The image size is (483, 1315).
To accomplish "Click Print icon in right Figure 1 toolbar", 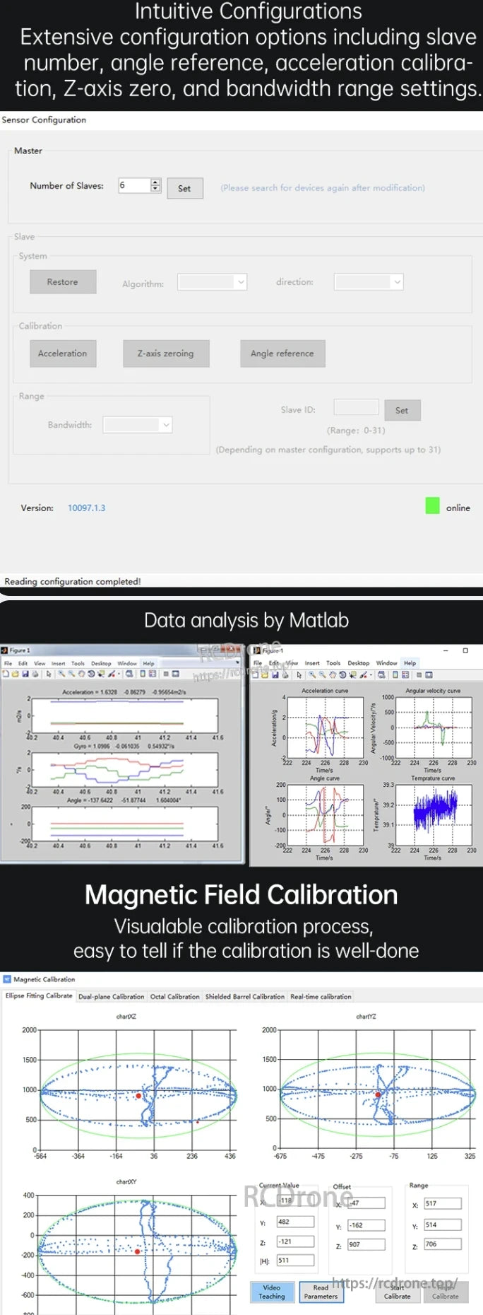I will [x=285, y=675].
